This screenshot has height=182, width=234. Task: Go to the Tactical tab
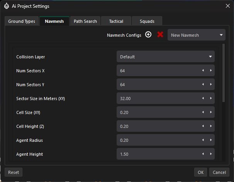116,21
